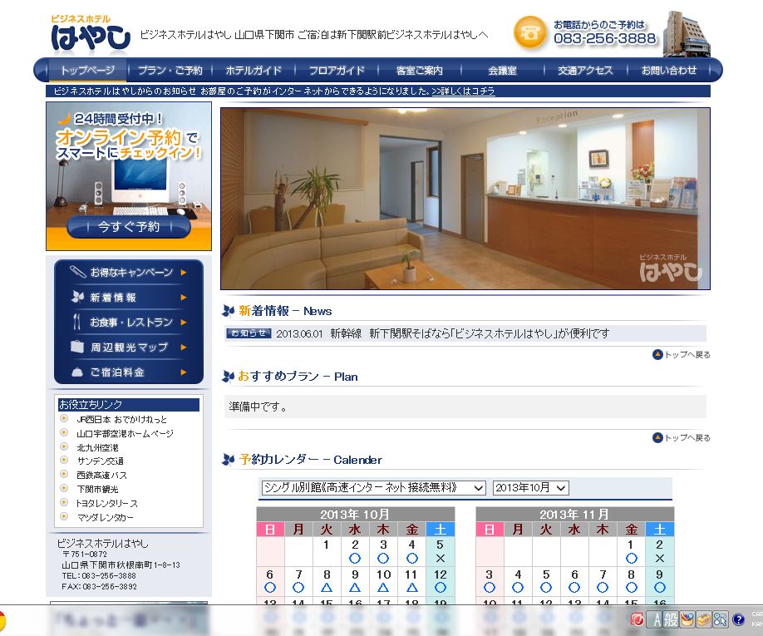The width and height of the screenshot is (763, 636).
Task: Select October 10 limited triangle
Action: click(x=383, y=588)
